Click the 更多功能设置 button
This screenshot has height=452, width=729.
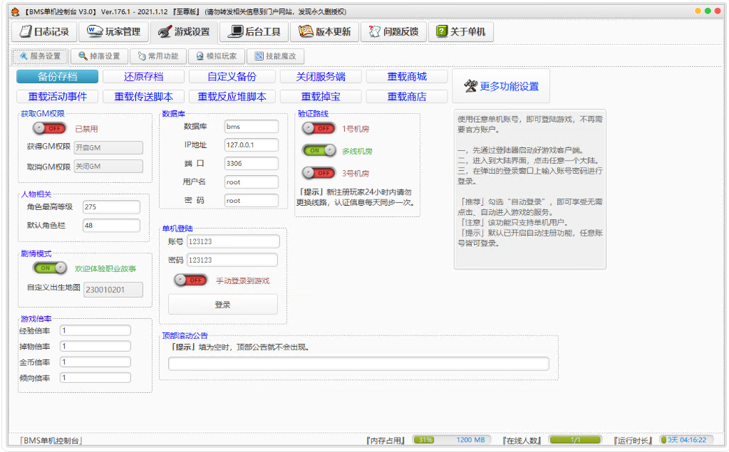[501, 86]
